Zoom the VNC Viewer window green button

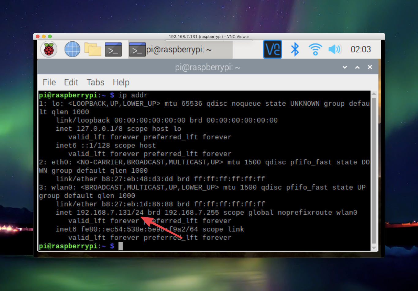point(50,36)
